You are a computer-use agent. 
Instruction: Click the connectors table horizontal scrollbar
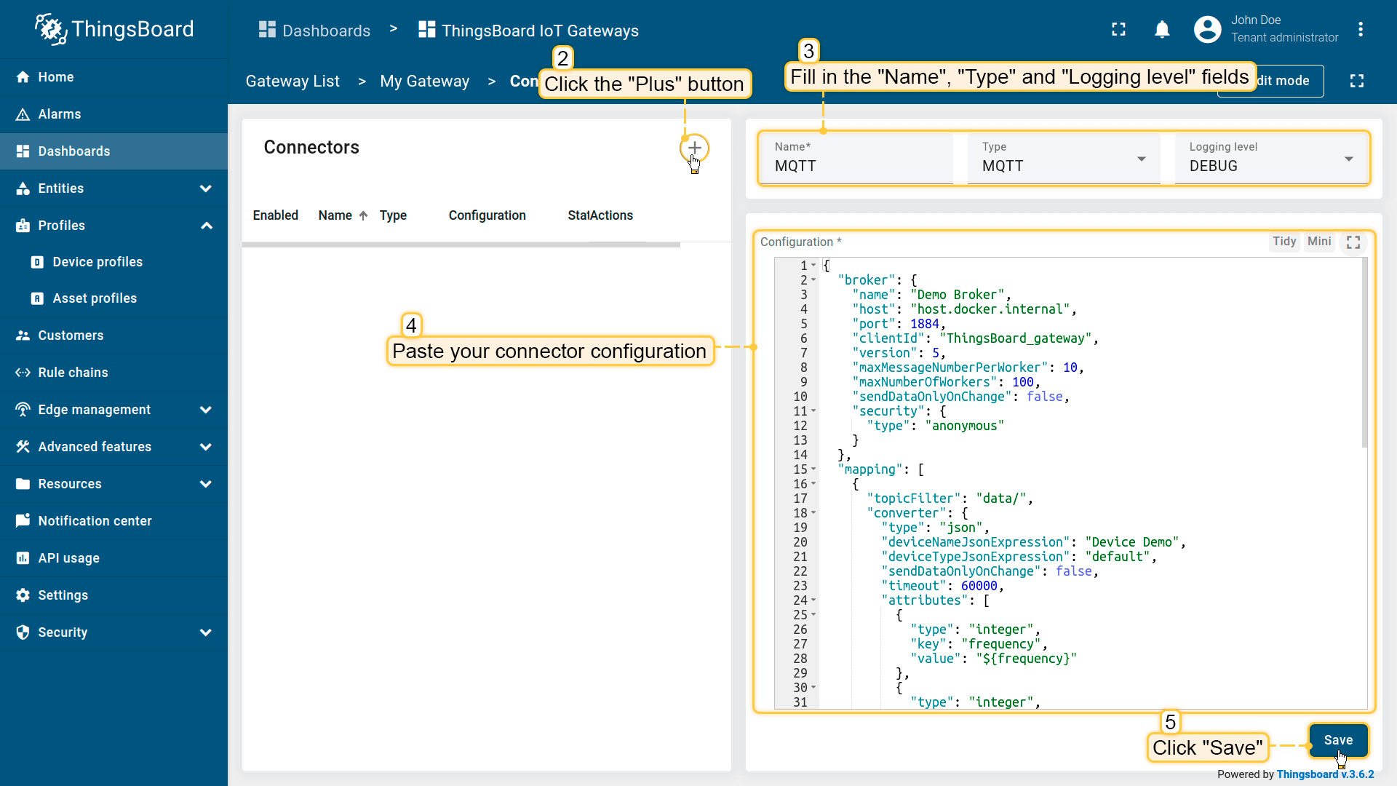(x=461, y=245)
